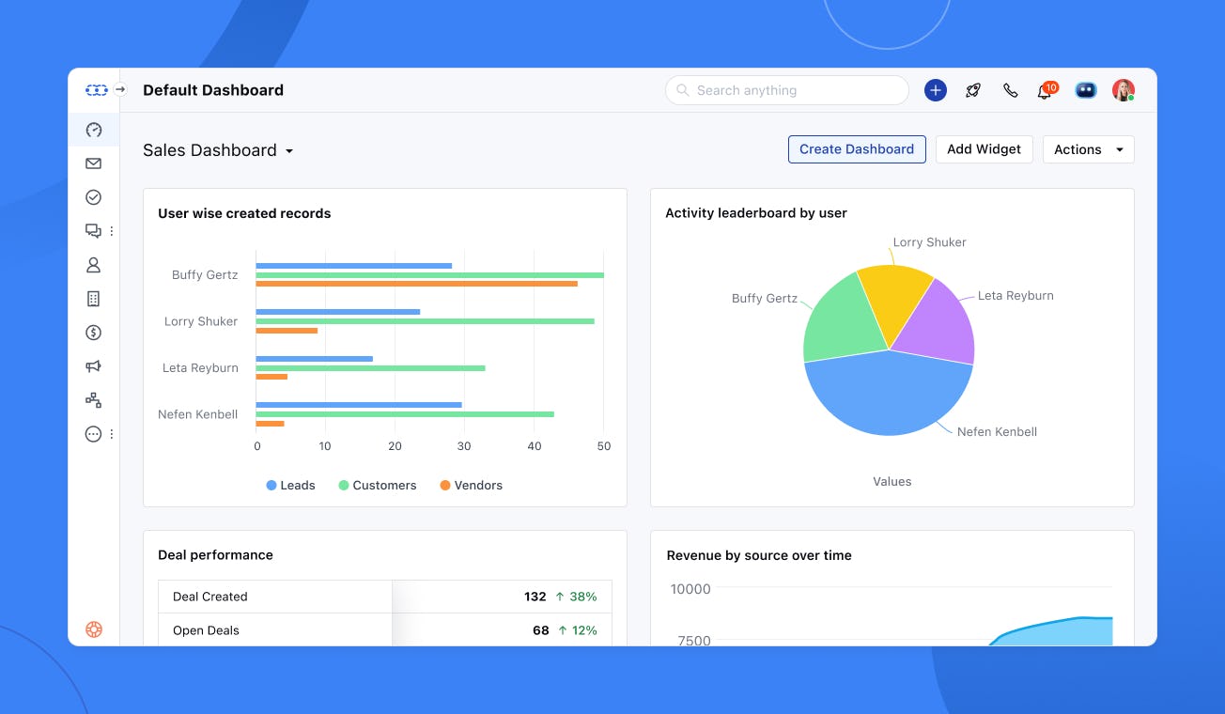This screenshot has height=714, width=1225.
Task: Open the three-dot menu beside the chat icon
Action: pyautogui.click(x=110, y=230)
